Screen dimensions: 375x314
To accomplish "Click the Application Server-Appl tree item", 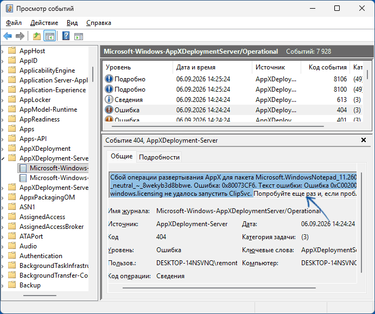I will click(54, 80).
